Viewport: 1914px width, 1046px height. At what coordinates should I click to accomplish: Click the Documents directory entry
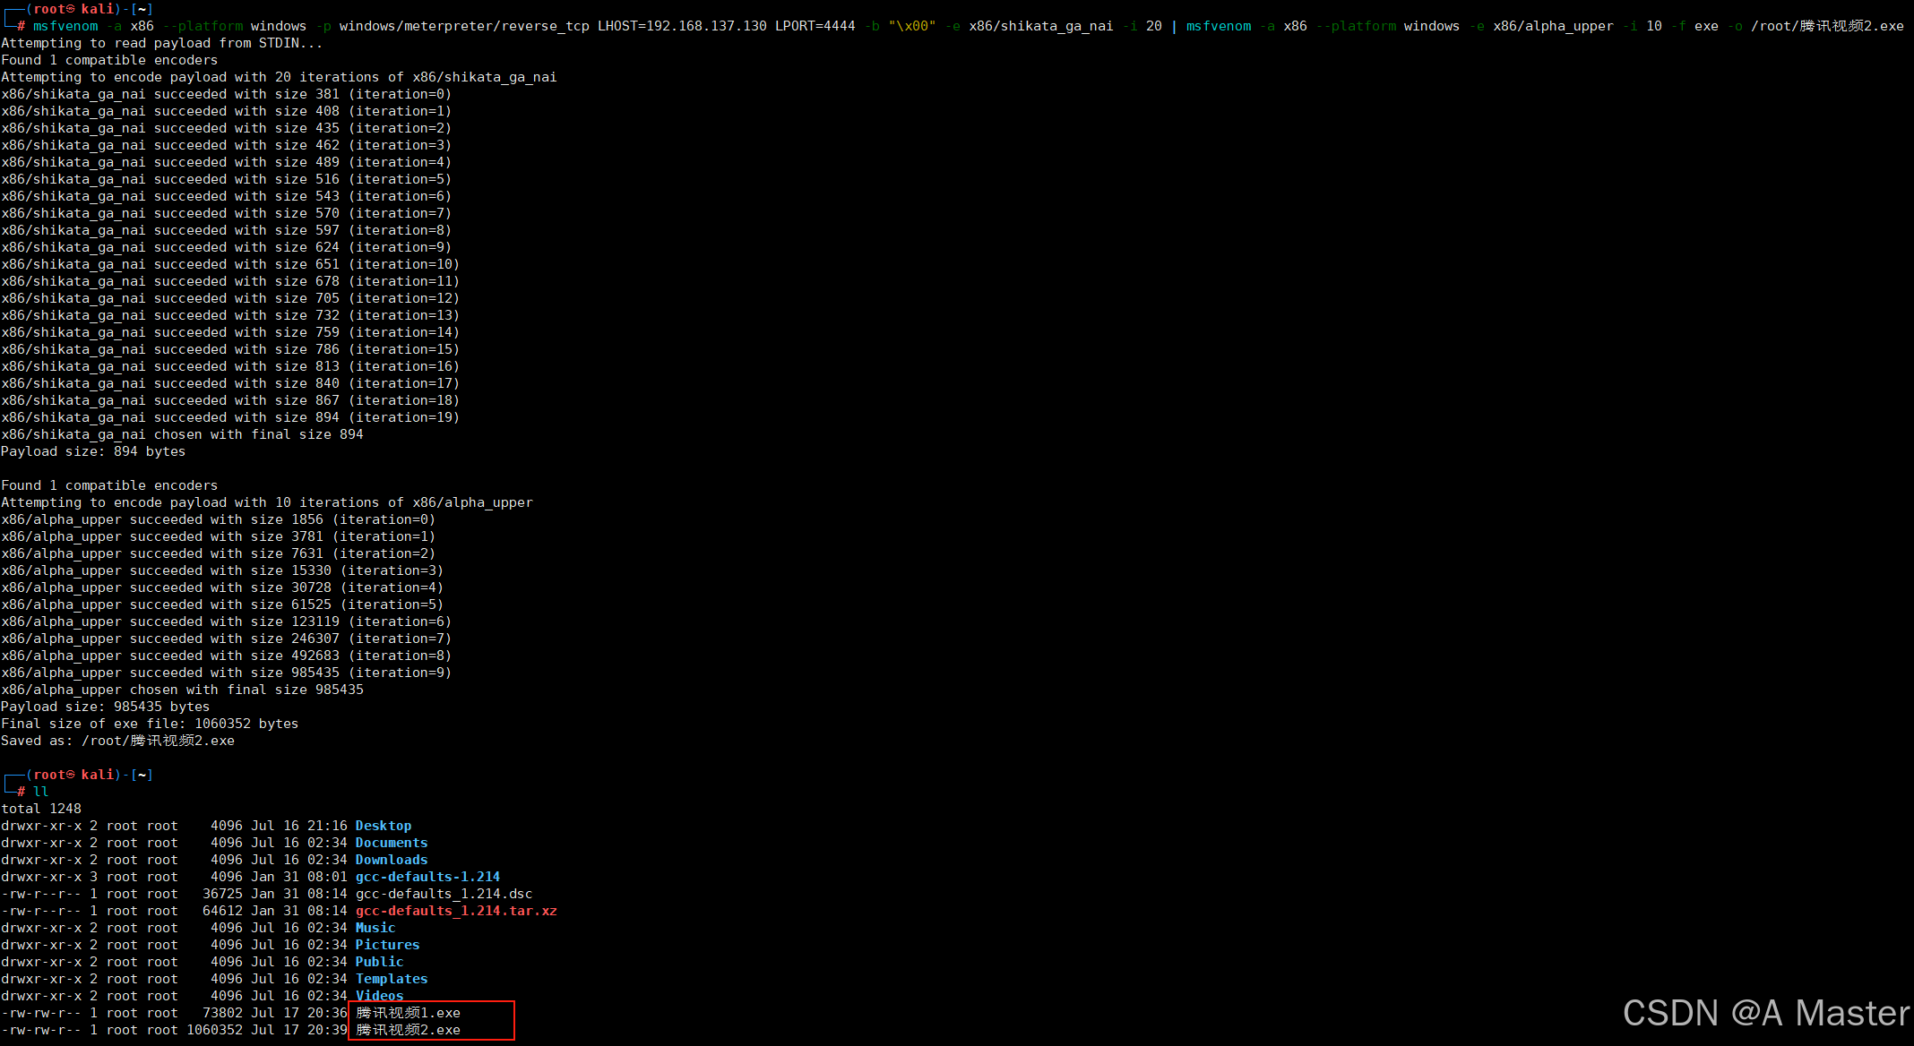point(391,843)
